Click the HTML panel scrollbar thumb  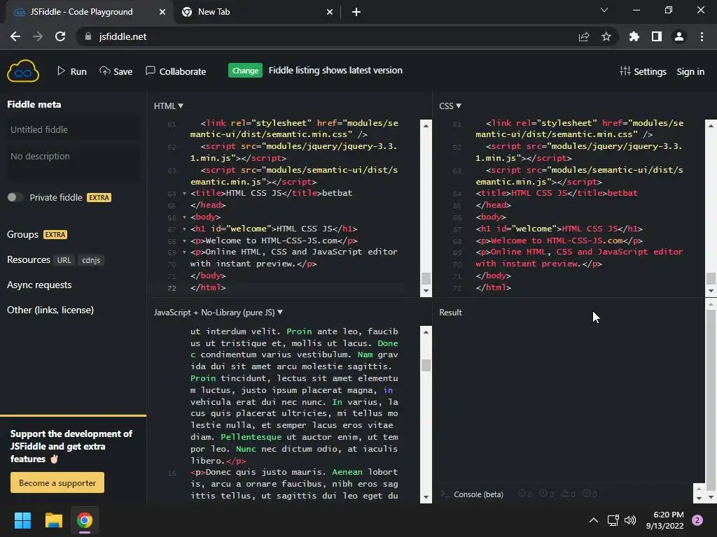coord(426,278)
